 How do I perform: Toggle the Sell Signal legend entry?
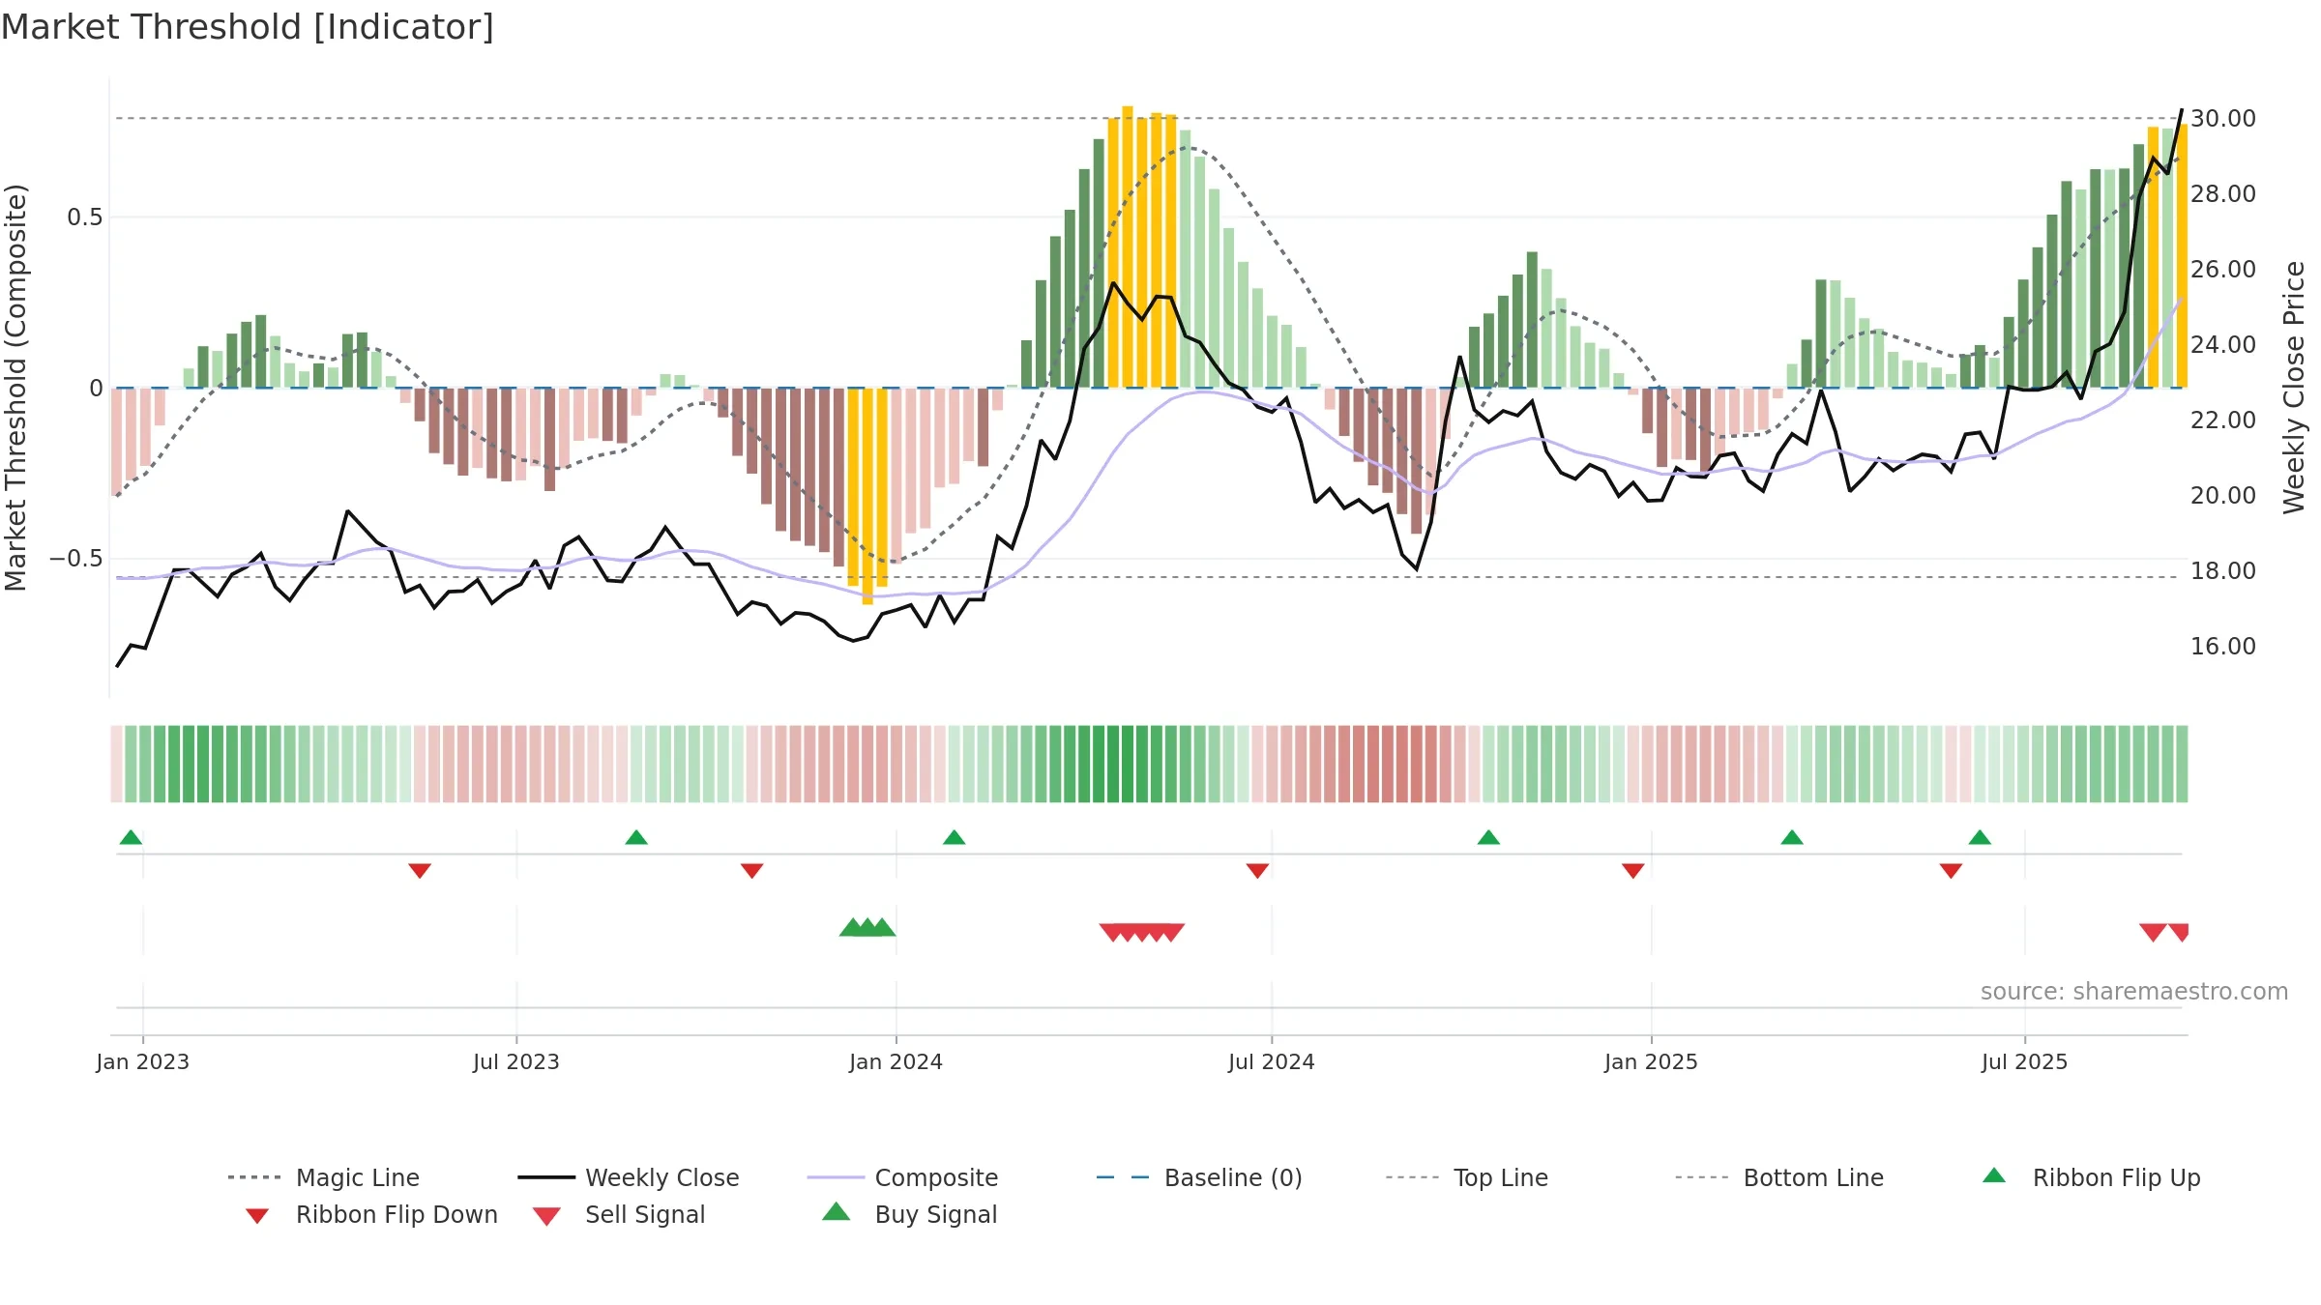(x=619, y=1214)
